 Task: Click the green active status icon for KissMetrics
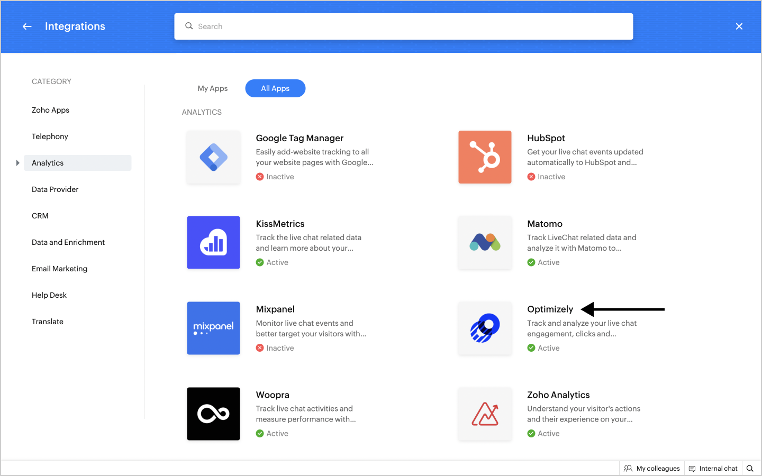pos(260,262)
